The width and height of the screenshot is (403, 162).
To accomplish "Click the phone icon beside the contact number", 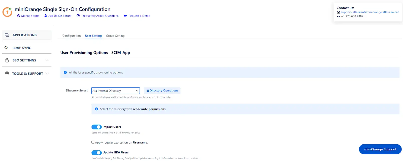I will [x=339, y=16].
